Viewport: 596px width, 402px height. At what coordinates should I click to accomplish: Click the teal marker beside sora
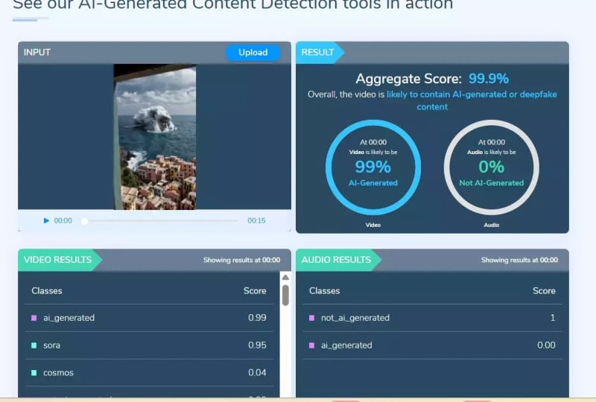tap(34, 345)
